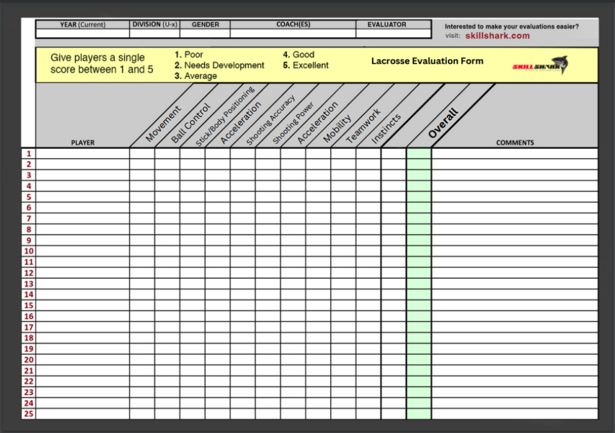Click the COMMENTS cell for row 10
The width and height of the screenshot is (615, 433).
(515, 251)
